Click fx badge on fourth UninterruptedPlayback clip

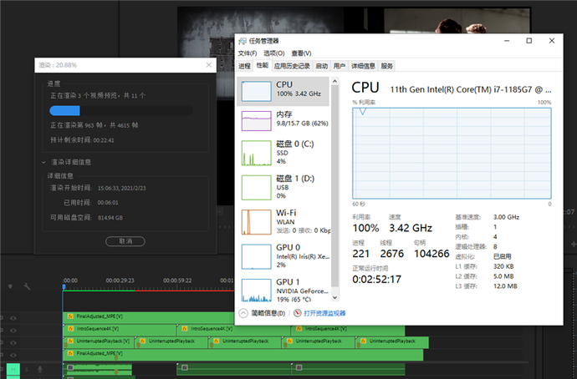click(x=289, y=341)
